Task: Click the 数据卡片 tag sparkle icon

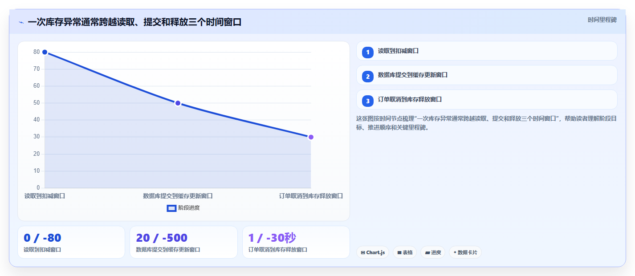Action: coord(455,252)
